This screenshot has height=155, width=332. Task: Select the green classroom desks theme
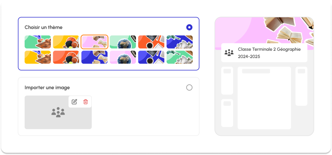click(x=38, y=42)
